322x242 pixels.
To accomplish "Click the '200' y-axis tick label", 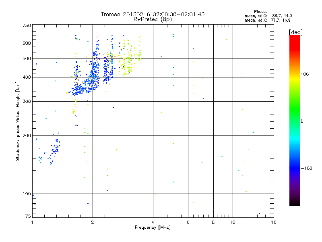I will 27,136.
